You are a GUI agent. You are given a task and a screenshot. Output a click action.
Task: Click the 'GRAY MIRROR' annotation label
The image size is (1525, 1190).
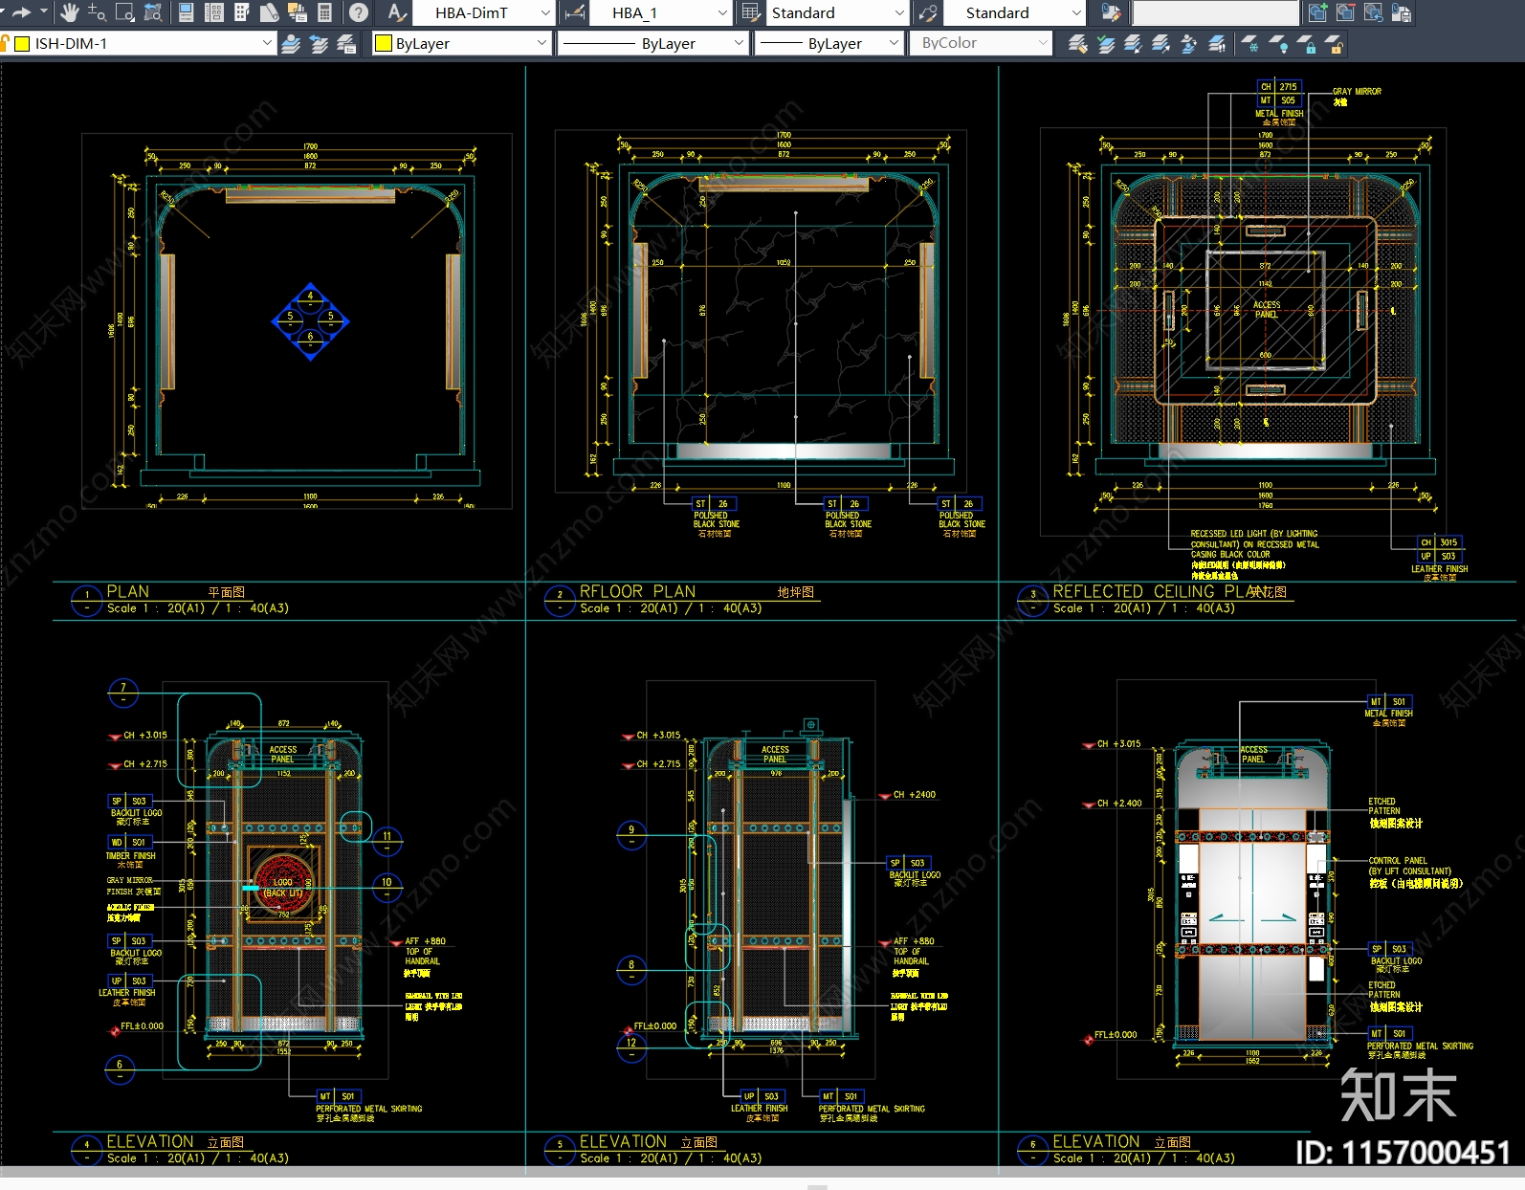[1357, 92]
